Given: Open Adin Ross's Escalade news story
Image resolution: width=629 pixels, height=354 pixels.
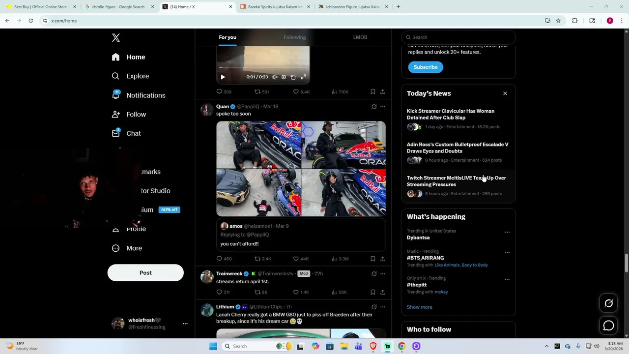Looking at the screenshot, I should 458,152.
